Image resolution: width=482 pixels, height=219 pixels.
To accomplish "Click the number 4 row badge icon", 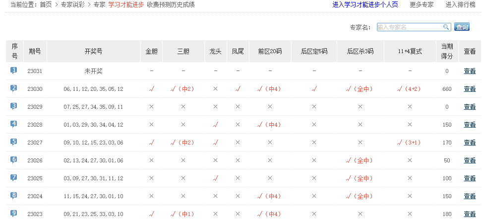I will 14,124.
